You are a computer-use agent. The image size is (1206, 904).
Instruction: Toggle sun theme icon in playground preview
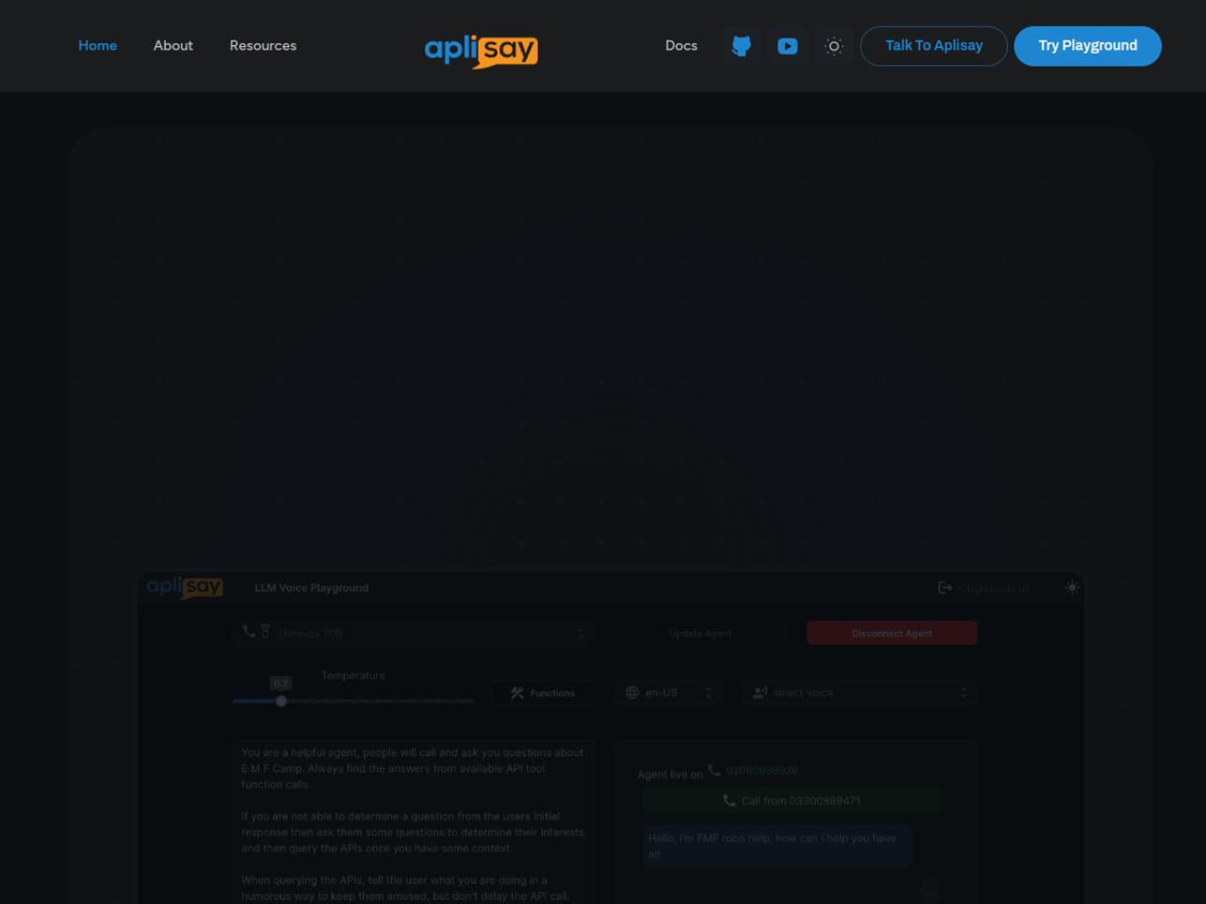(1072, 588)
